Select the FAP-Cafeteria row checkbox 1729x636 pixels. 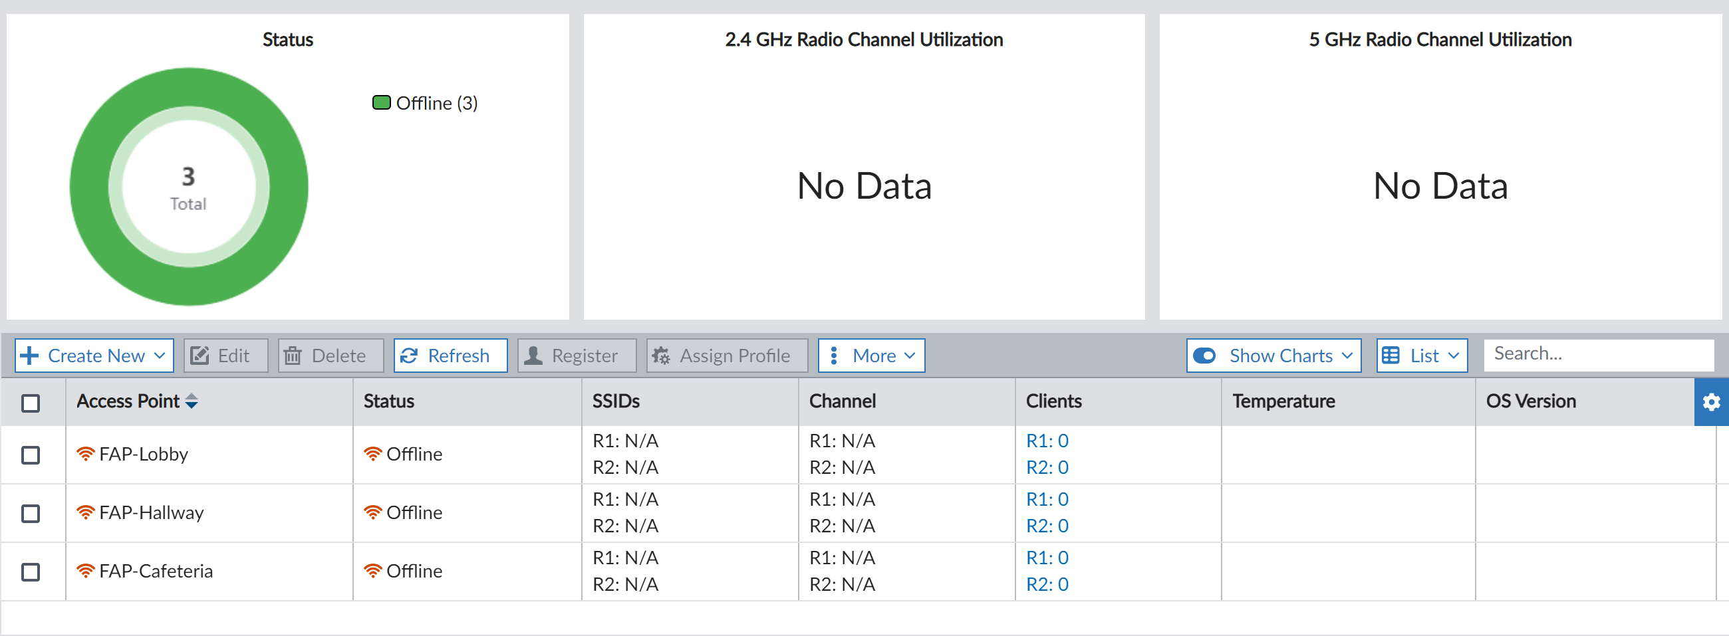pos(31,572)
